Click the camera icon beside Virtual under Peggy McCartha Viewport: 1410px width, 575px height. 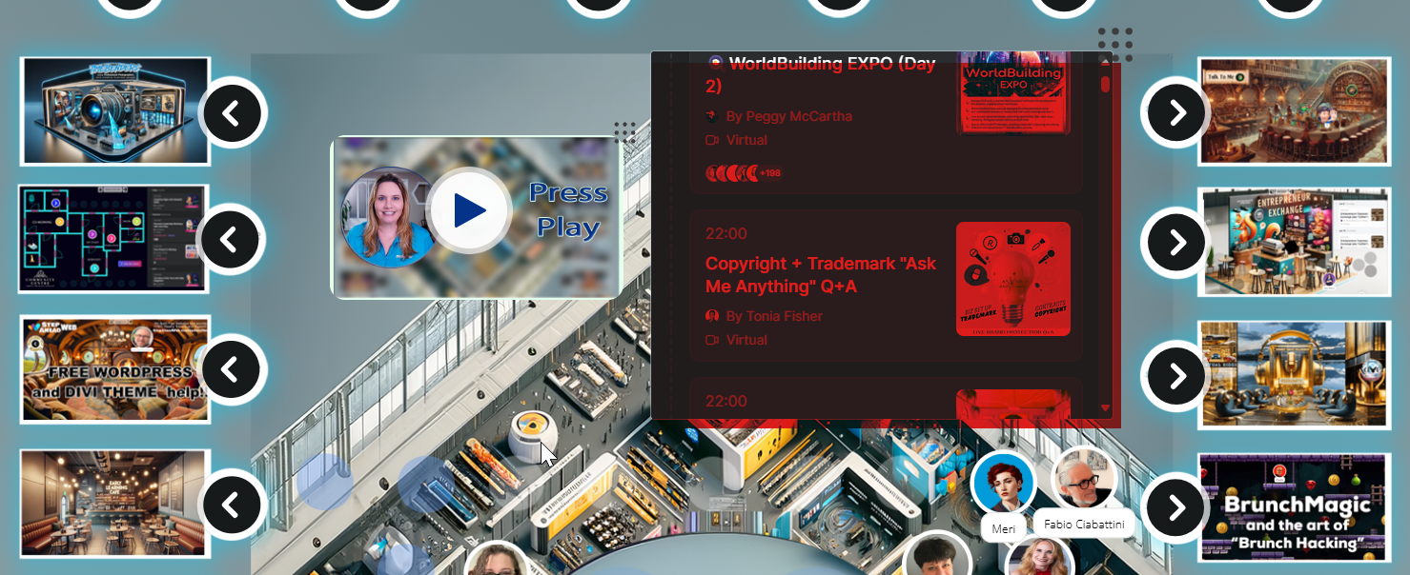712,140
